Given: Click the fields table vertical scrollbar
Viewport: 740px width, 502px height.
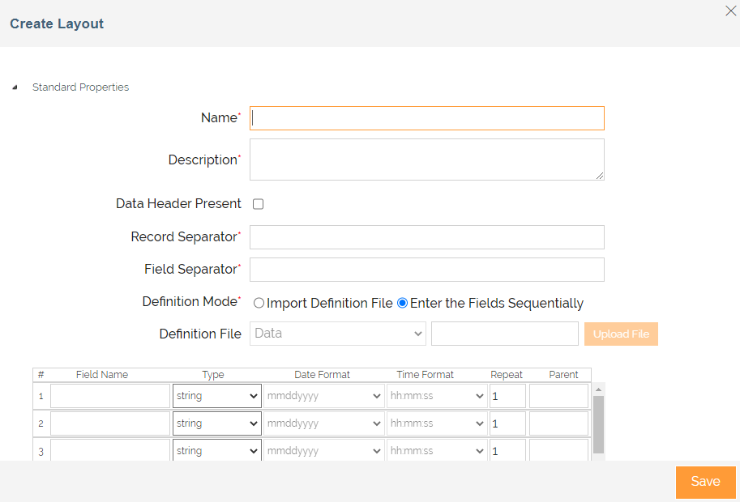Looking at the screenshot, I should tap(598, 423).
